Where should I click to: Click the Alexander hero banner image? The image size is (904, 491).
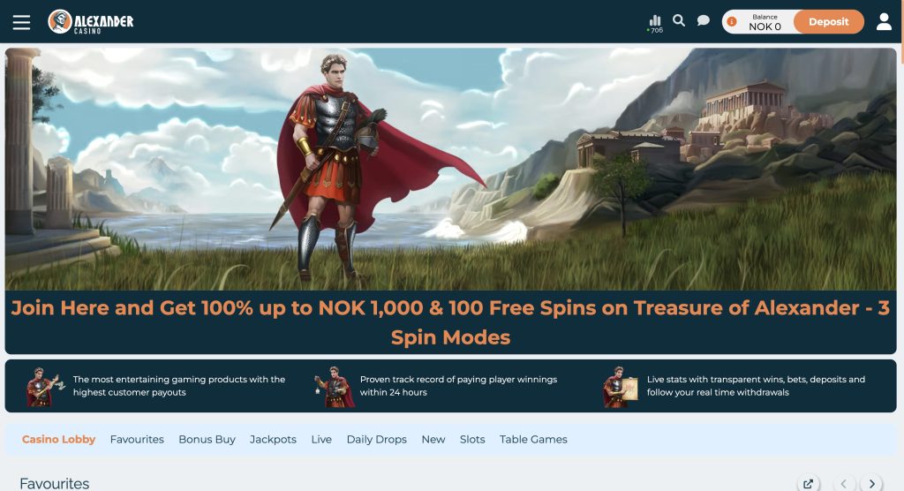(x=451, y=169)
